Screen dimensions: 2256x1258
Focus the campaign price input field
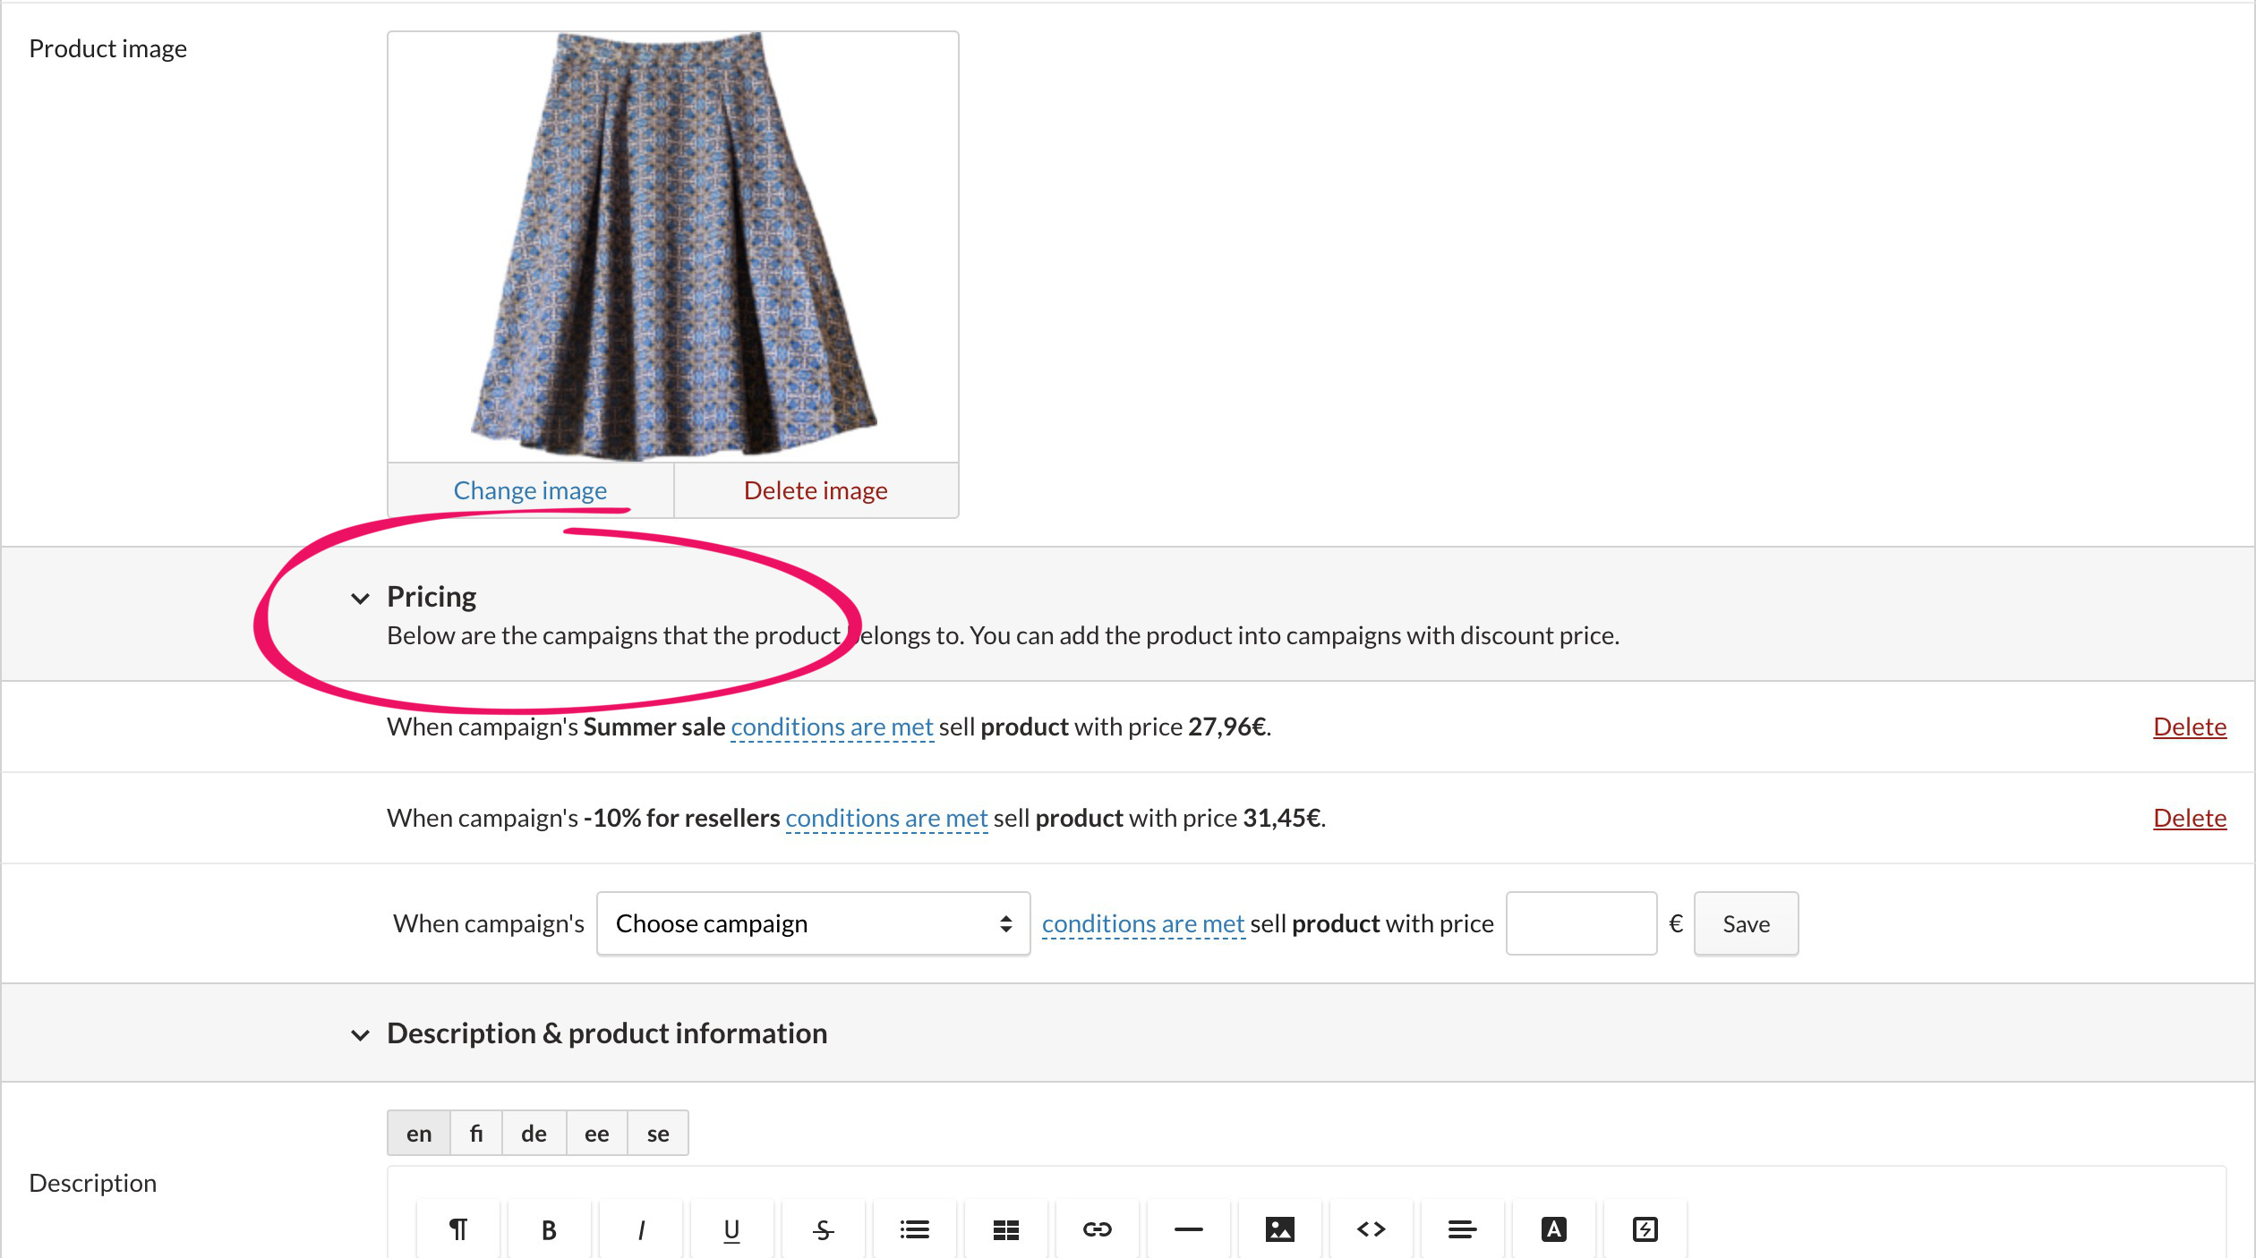click(1581, 923)
